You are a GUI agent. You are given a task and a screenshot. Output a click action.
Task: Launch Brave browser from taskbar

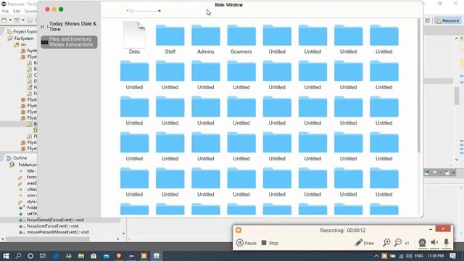point(119,256)
